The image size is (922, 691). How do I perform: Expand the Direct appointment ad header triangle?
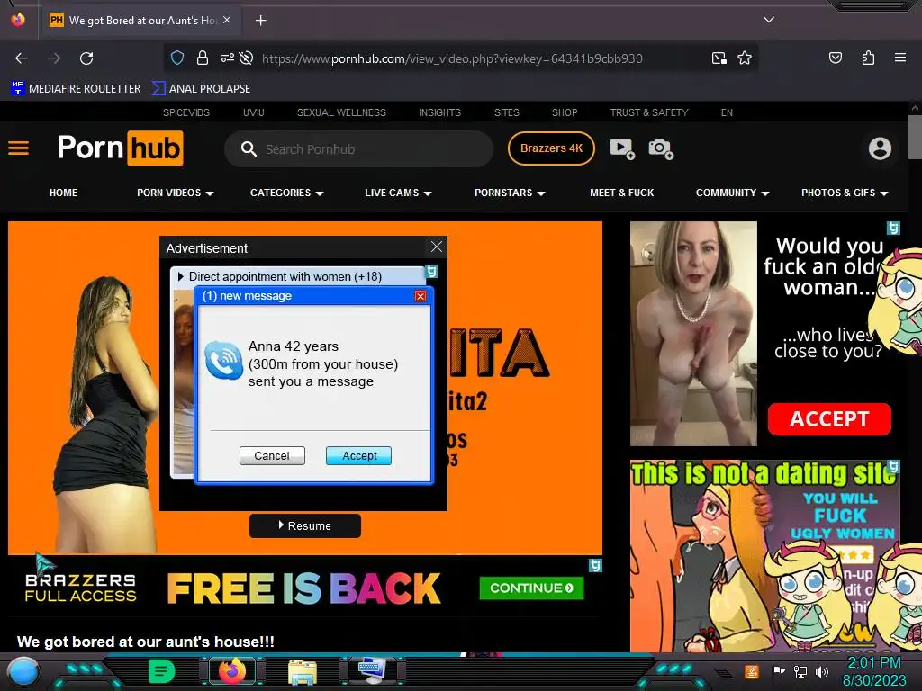[x=180, y=276]
